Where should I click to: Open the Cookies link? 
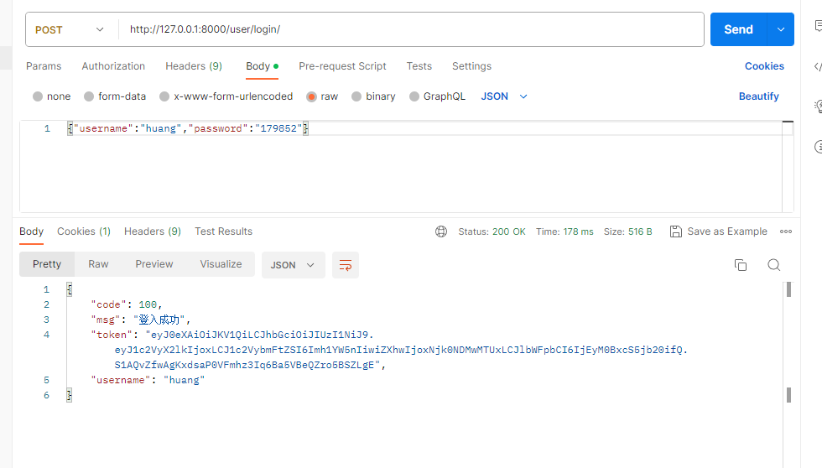tap(764, 66)
